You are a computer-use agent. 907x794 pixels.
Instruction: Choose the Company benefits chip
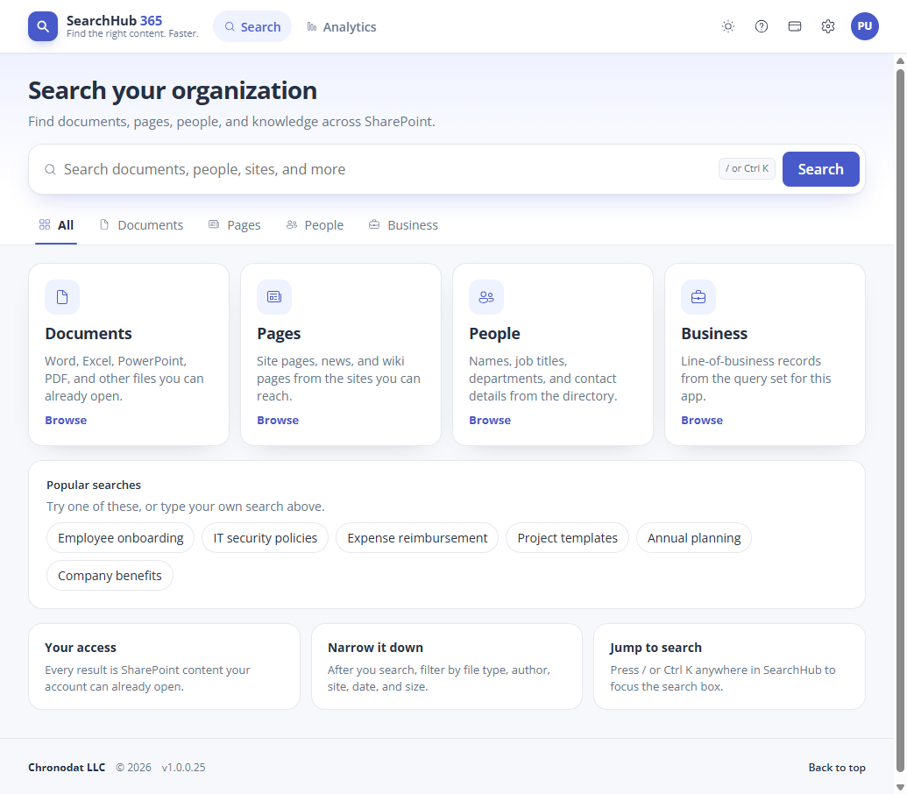[110, 576]
